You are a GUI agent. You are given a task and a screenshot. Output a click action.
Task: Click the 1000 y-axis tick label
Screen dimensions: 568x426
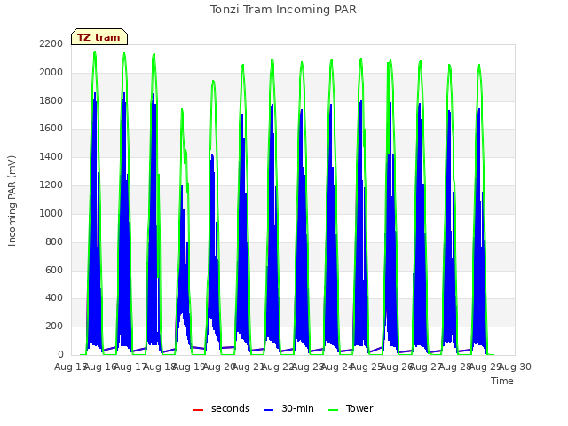(51, 213)
